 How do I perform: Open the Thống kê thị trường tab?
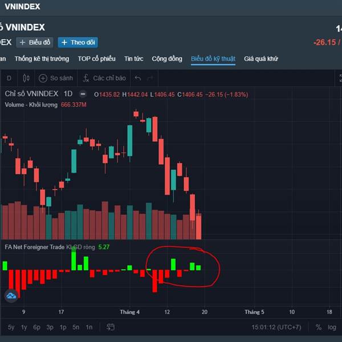pyautogui.click(x=42, y=59)
